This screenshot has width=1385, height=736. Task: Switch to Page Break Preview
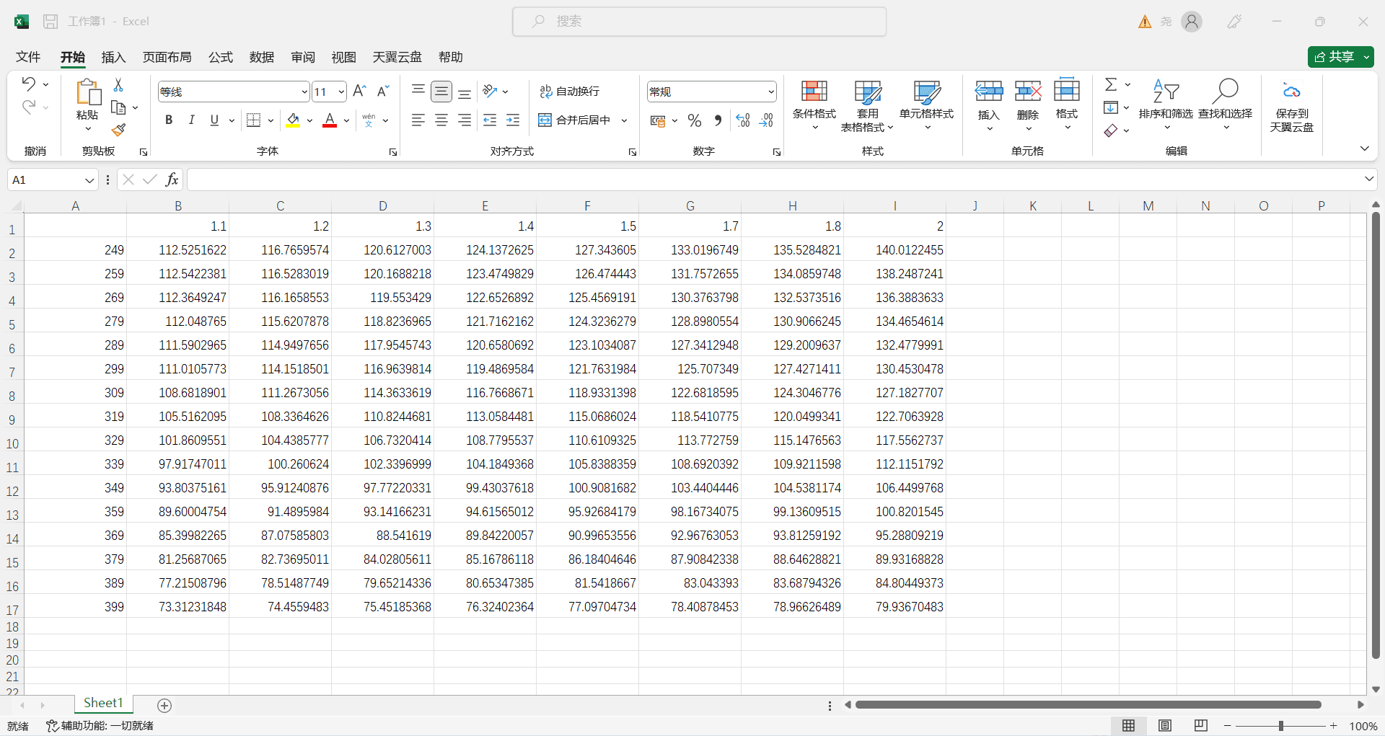coord(1201,726)
